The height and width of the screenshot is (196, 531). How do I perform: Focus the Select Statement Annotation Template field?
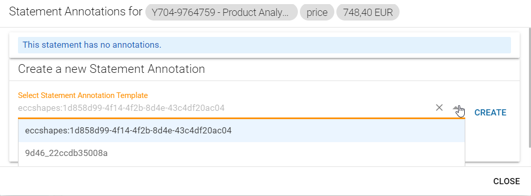point(225,108)
